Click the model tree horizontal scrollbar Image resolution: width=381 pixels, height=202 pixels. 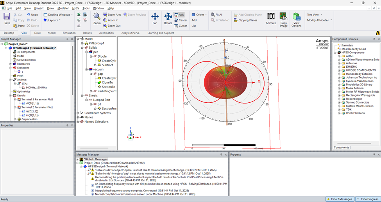tap(94, 148)
